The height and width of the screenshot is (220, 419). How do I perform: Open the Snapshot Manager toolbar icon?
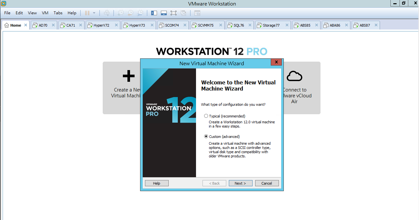(140, 13)
